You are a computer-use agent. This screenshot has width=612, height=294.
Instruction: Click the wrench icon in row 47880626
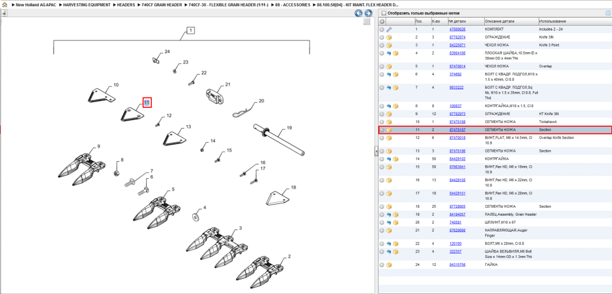389,29
